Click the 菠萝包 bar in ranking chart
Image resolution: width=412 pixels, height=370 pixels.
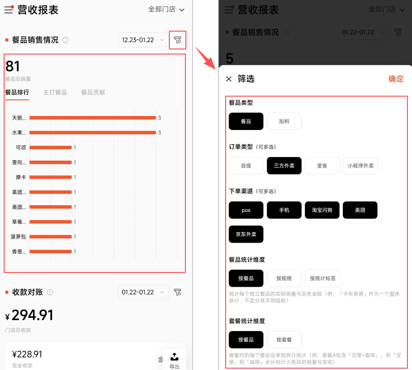50,237
